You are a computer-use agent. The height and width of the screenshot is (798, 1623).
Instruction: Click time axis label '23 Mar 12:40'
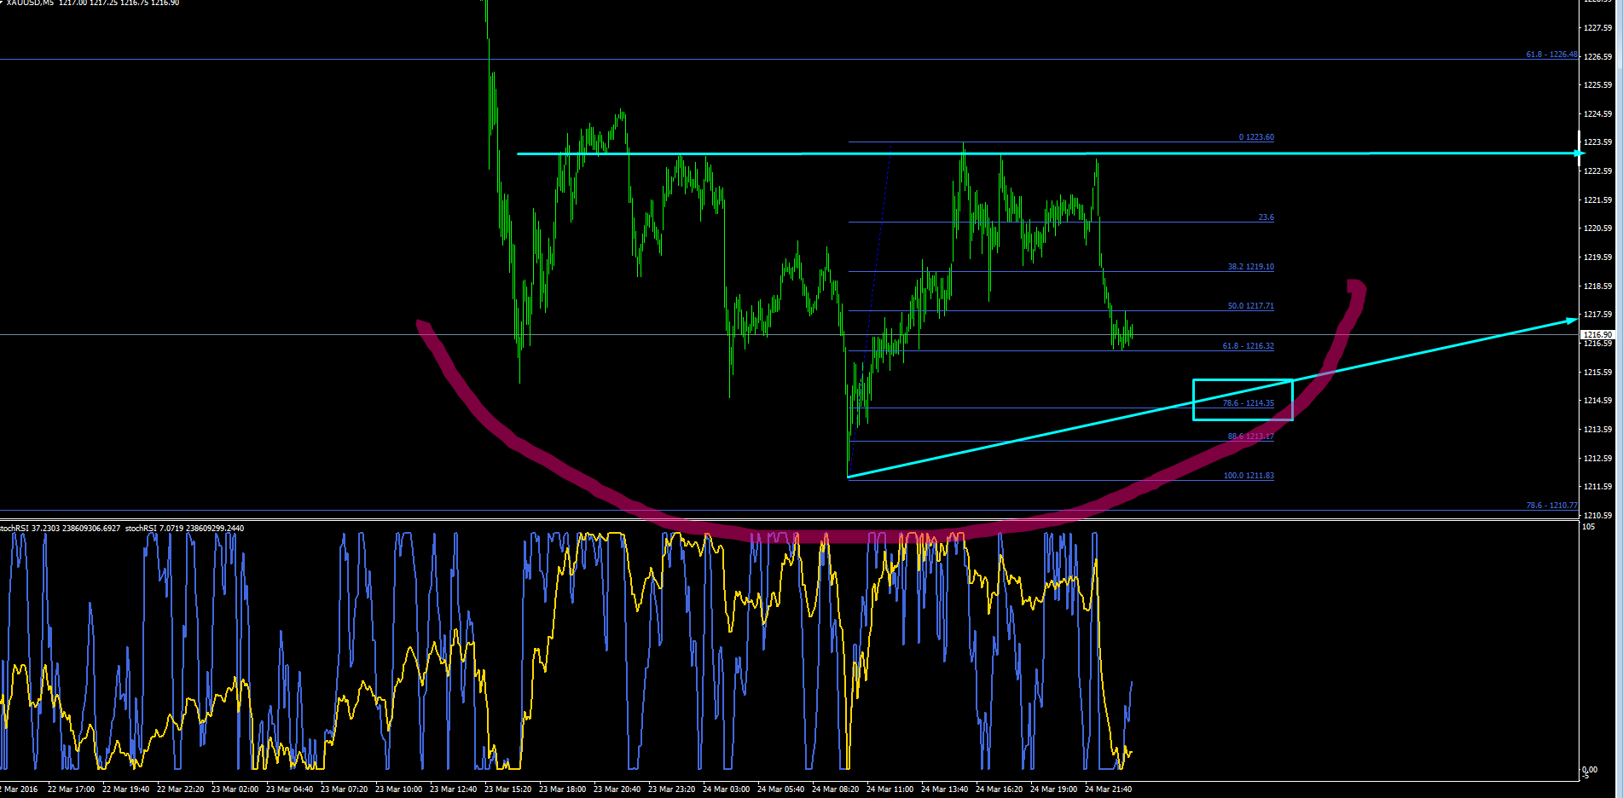click(454, 789)
